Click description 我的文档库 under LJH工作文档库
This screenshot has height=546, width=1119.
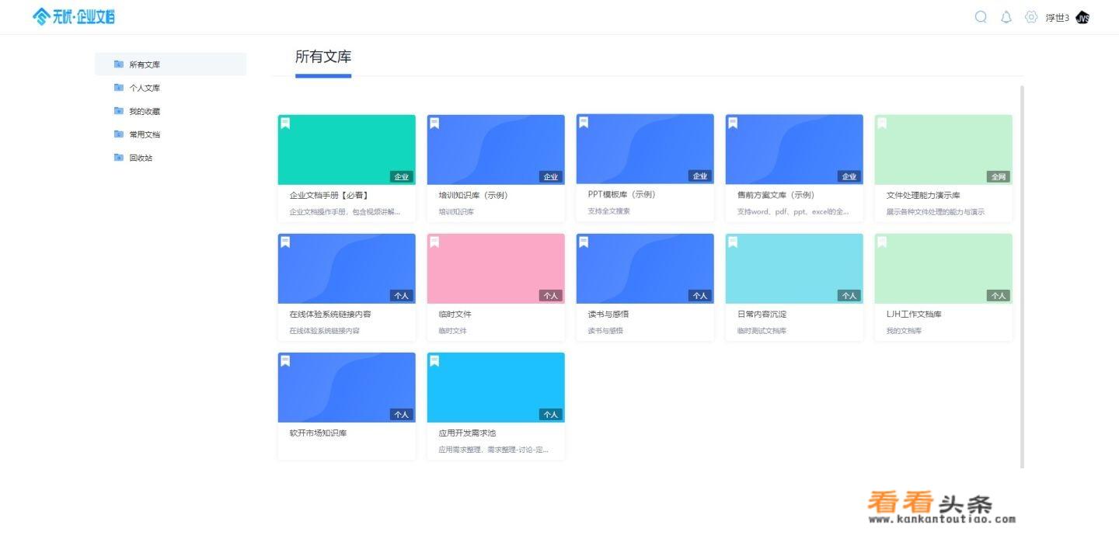904,330
